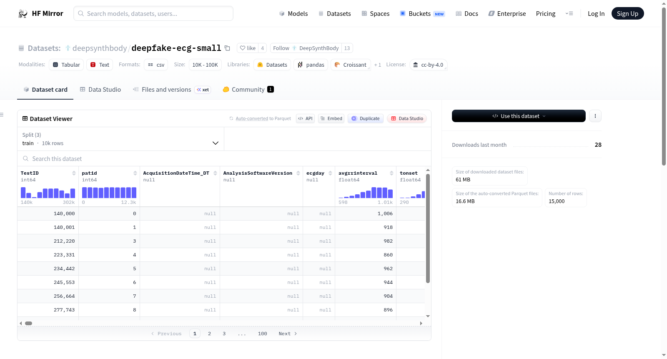Go to page 3 of results
This screenshot has width=667, height=359.
(224, 334)
